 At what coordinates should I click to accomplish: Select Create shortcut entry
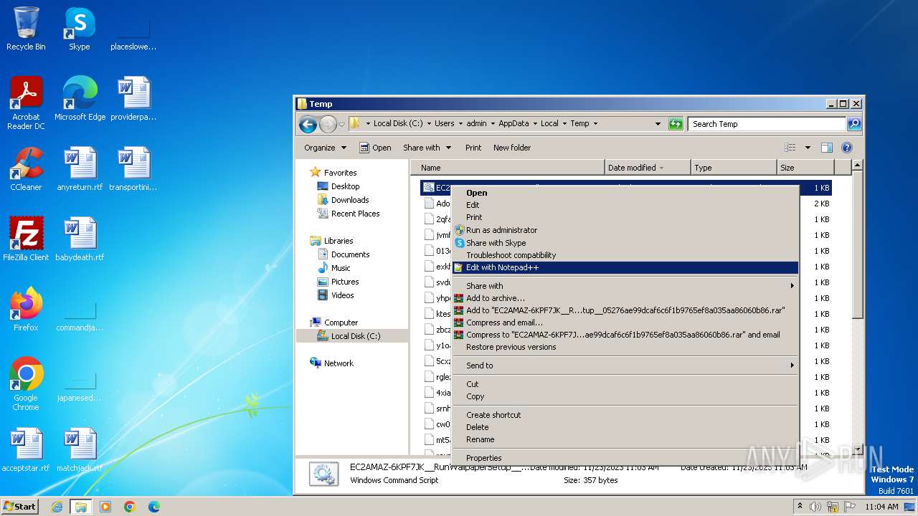coord(625,415)
